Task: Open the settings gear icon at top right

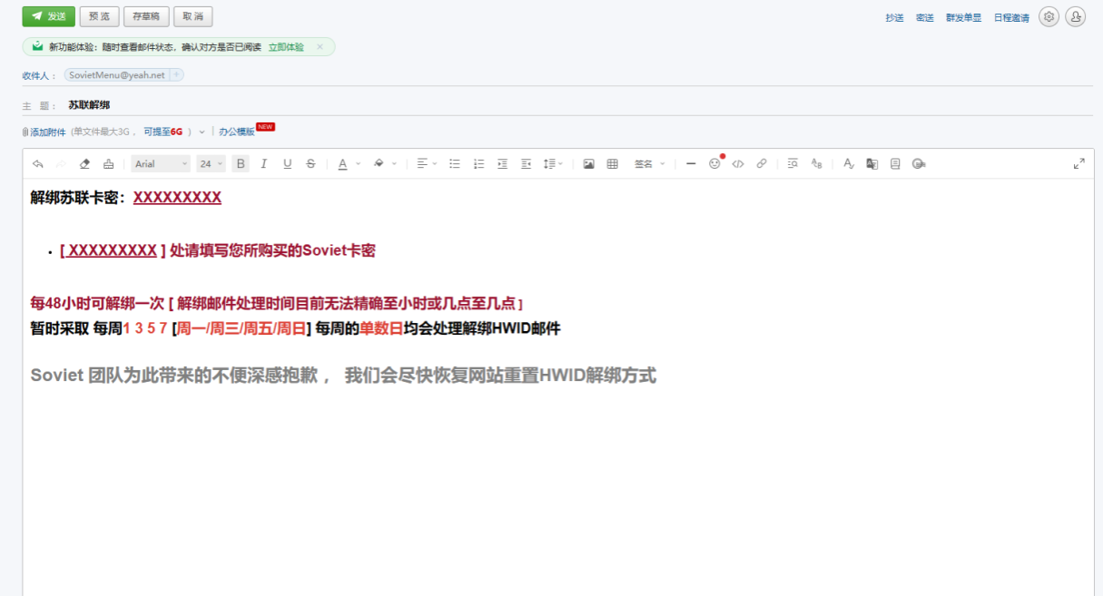Action: (1049, 17)
